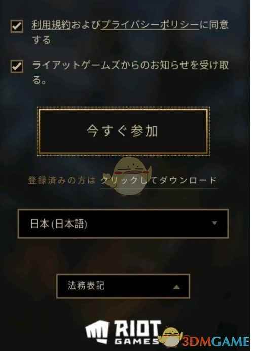This screenshot has height=351, width=255.
Task: Toggle the ライアットゲームズ notifications checkbox
Action: click(x=17, y=67)
